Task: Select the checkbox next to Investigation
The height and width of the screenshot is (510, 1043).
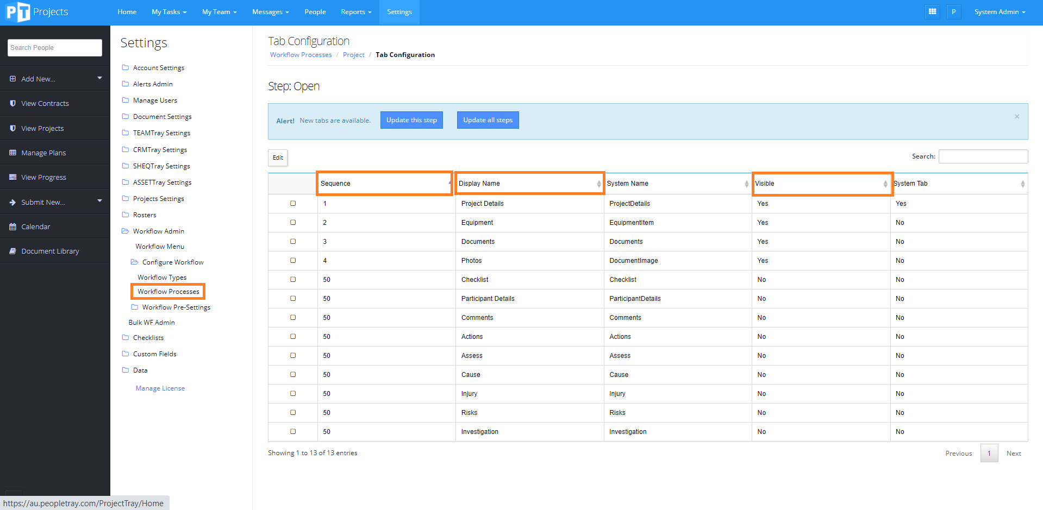Action: pos(293,432)
